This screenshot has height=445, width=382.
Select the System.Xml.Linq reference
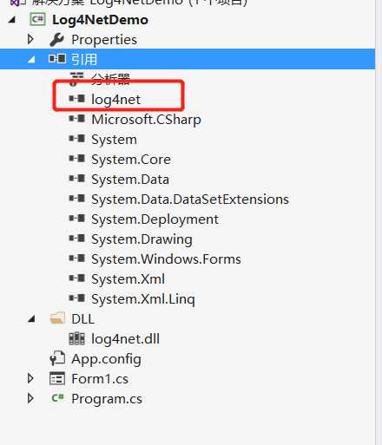tap(143, 299)
